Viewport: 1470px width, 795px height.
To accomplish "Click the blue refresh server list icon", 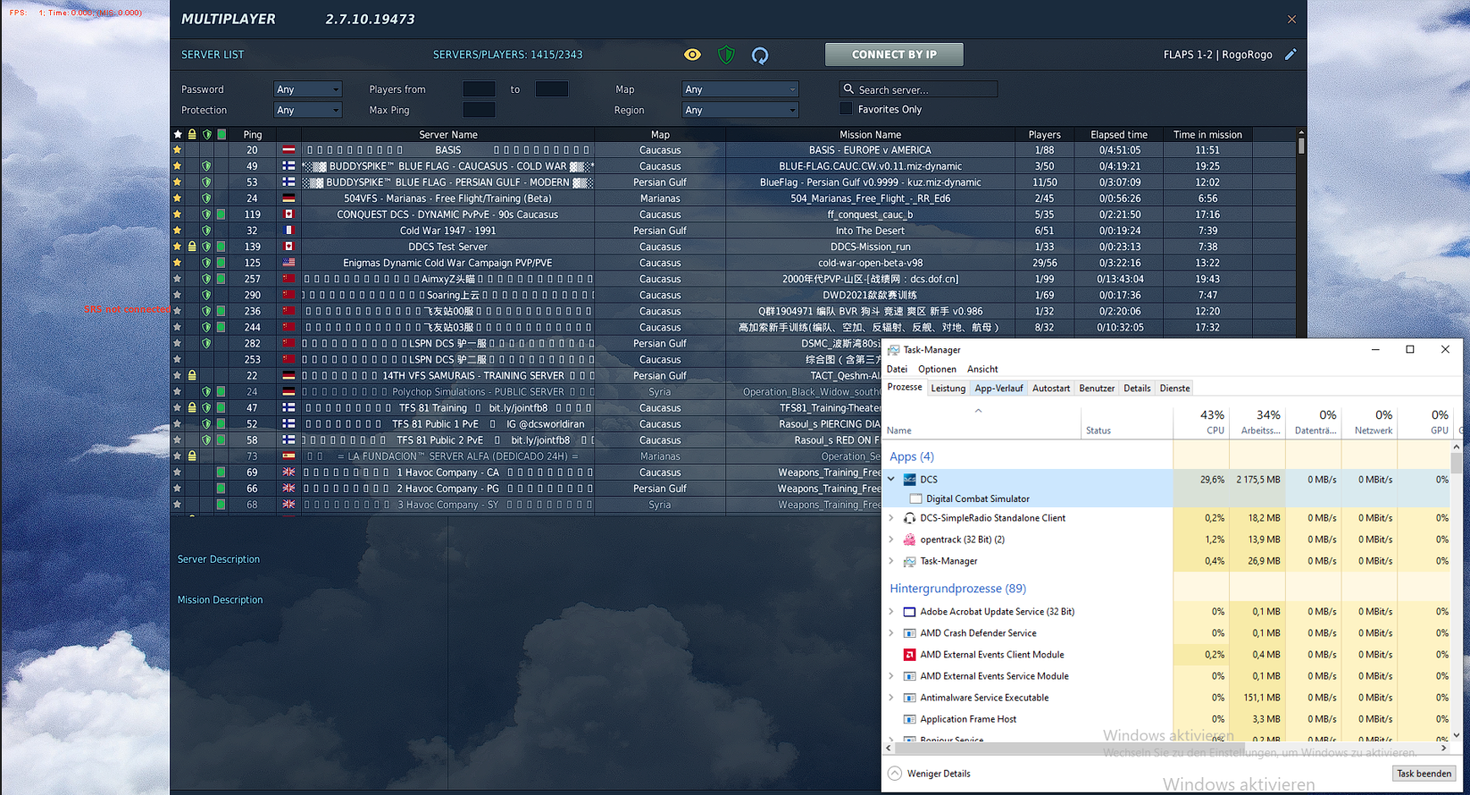I will (x=760, y=55).
